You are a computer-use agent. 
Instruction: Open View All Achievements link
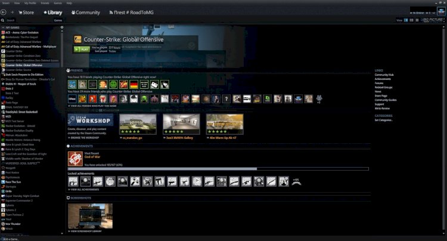tap(83, 190)
